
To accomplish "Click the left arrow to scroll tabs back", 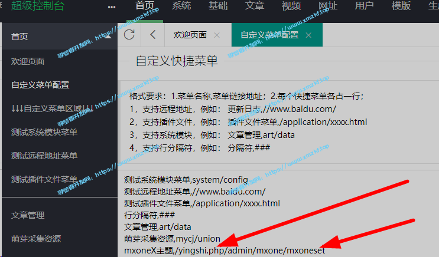I will (152, 35).
